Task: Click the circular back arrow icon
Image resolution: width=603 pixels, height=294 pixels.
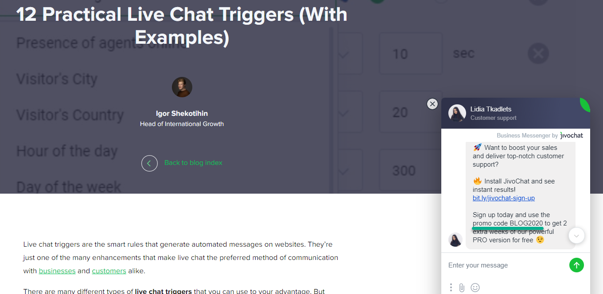Action: click(149, 163)
